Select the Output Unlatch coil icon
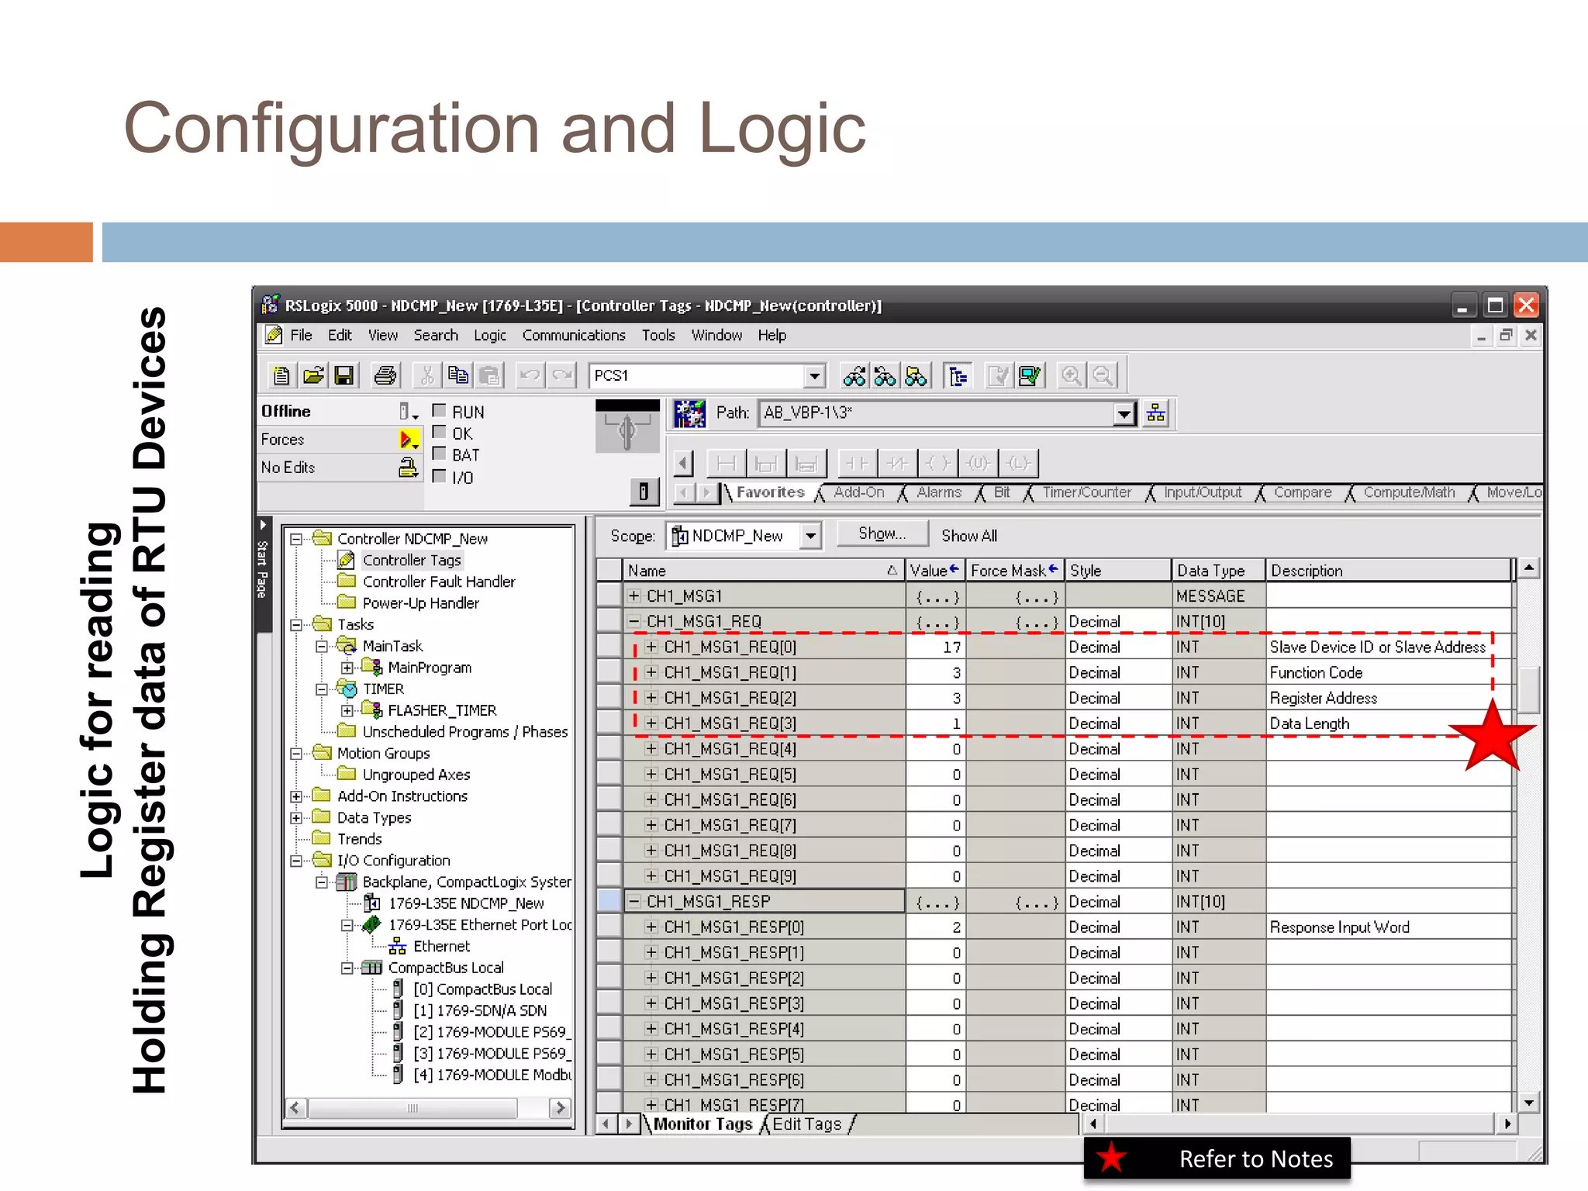Viewport: 1588px width, 1191px height. (x=978, y=464)
